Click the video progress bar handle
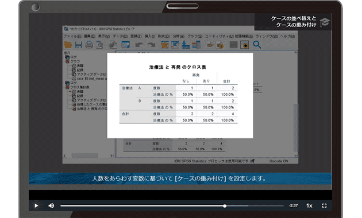The image size is (362, 218). [x=225, y=206]
